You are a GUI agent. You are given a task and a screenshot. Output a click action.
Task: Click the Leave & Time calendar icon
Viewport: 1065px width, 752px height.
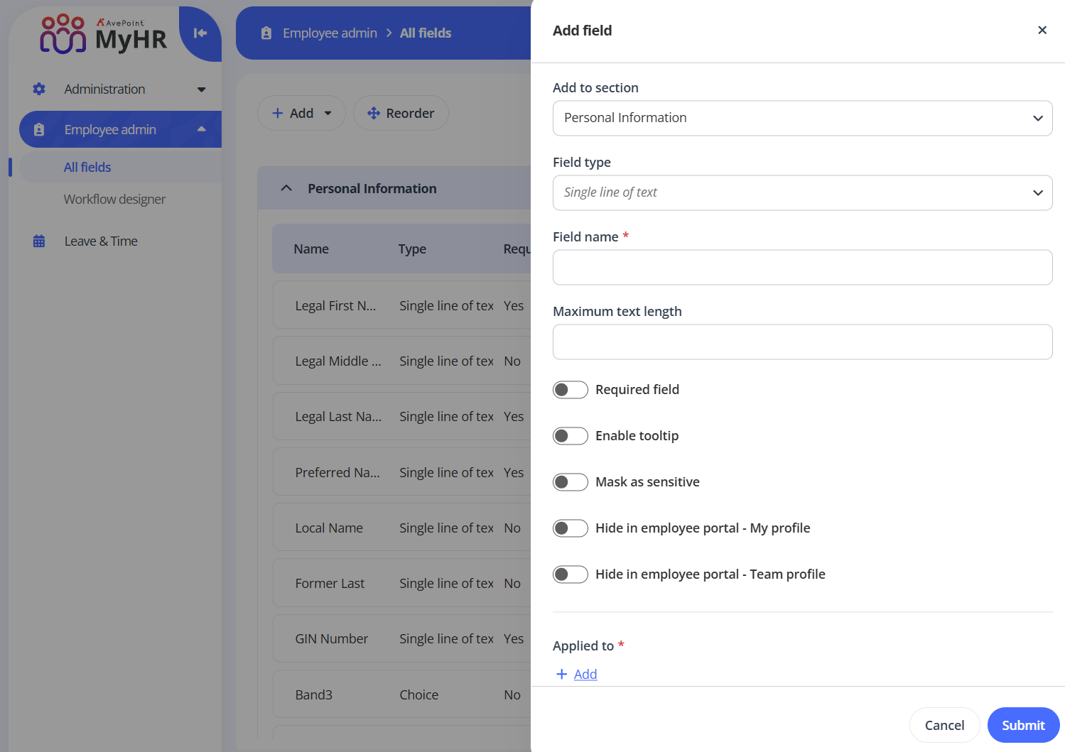pyautogui.click(x=39, y=241)
